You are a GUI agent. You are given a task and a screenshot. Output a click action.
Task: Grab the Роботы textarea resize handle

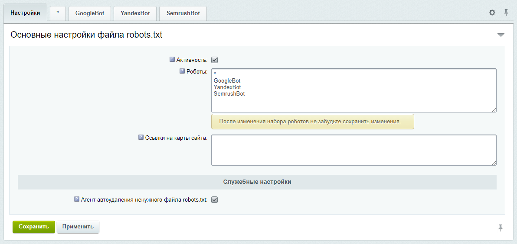coord(494,110)
